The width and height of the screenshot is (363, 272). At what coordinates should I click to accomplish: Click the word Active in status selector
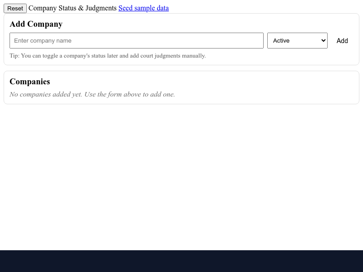click(281, 40)
